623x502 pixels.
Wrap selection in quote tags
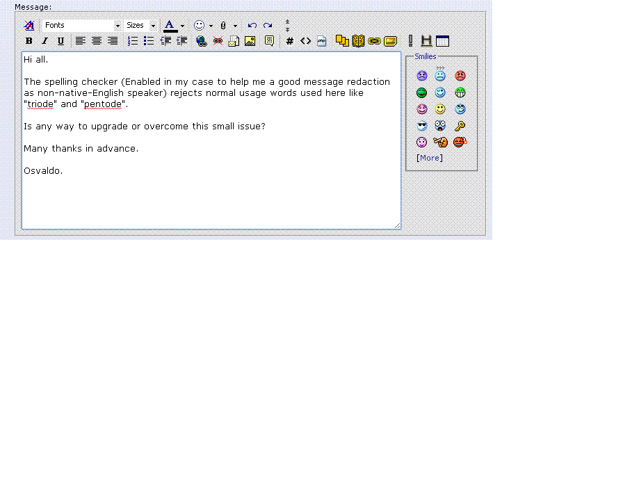pyautogui.click(x=269, y=41)
